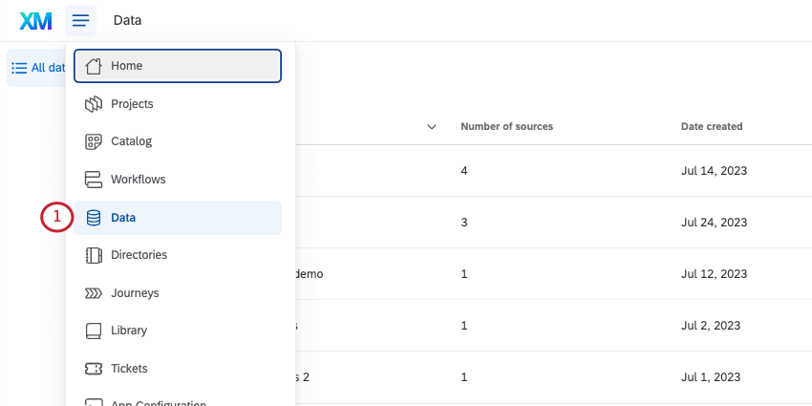The image size is (812, 406).
Task: Expand the column sort chevron
Action: pyautogui.click(x=431, y=127)
